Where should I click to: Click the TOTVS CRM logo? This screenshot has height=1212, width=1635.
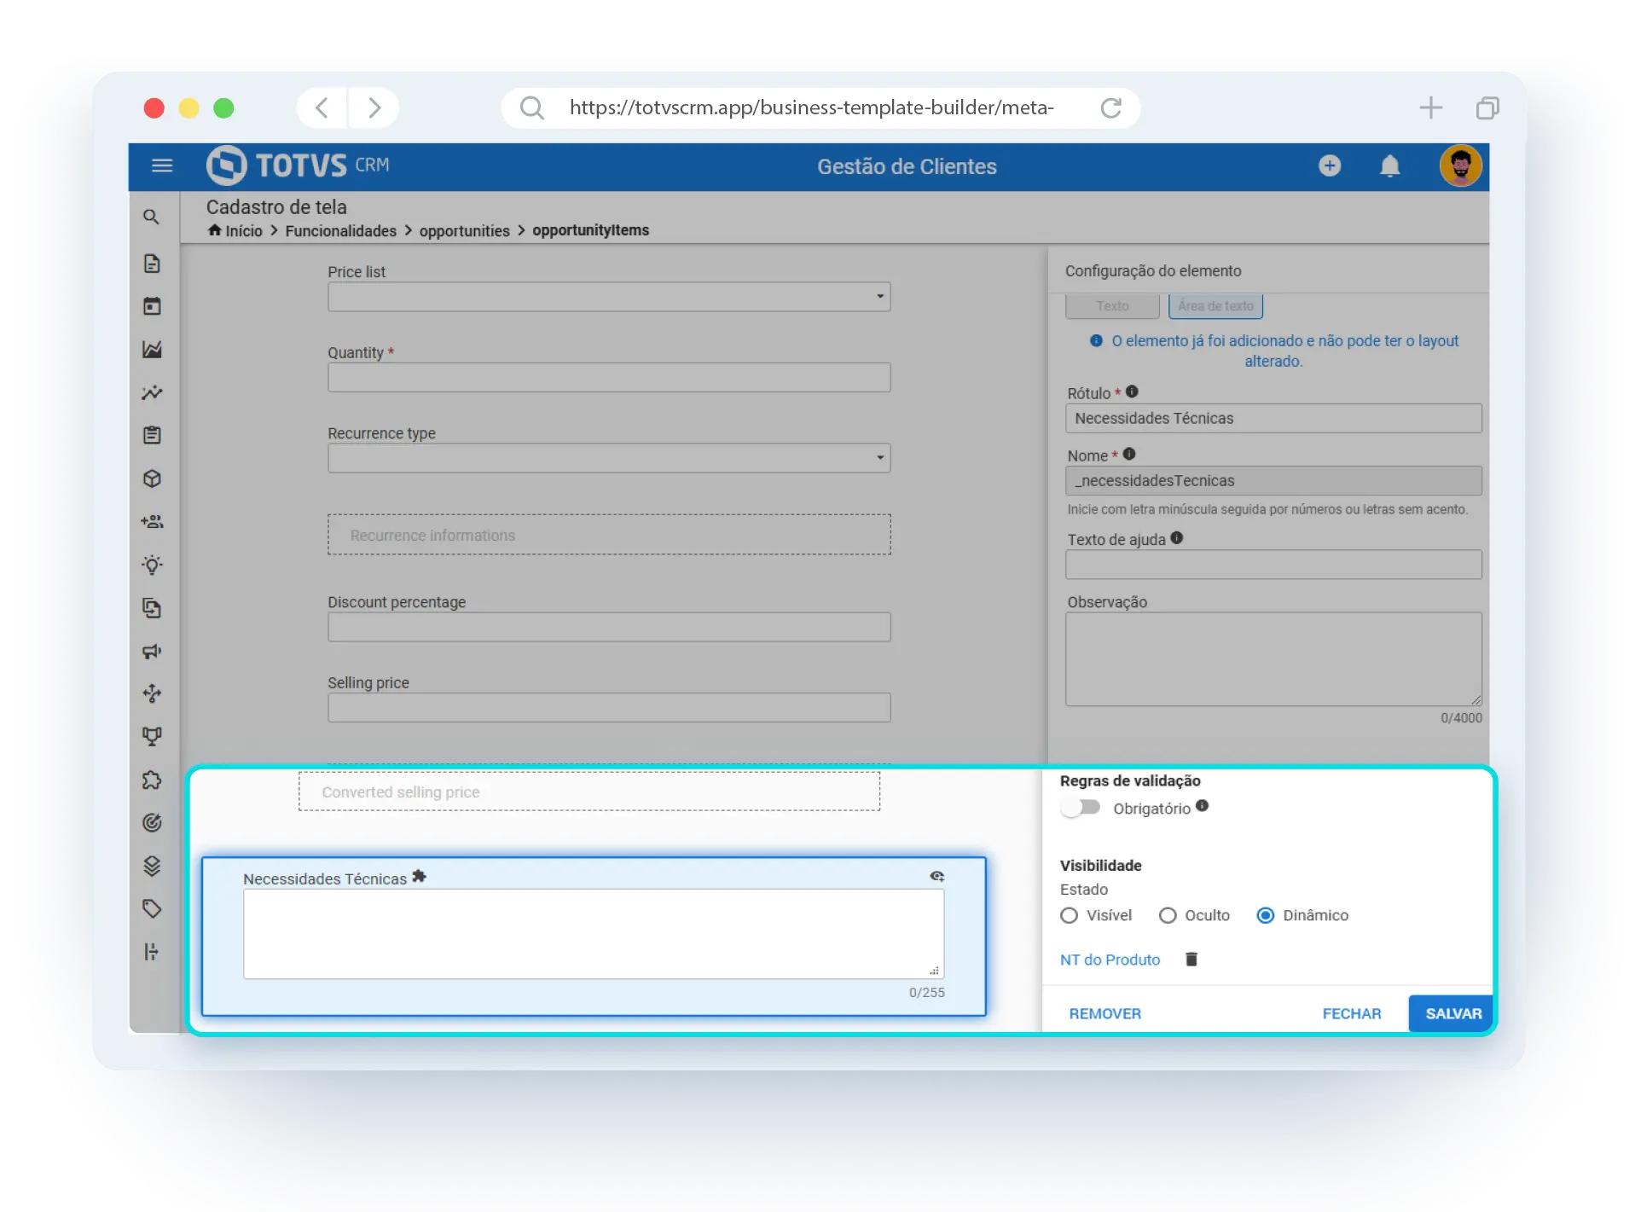coord(298,165)
